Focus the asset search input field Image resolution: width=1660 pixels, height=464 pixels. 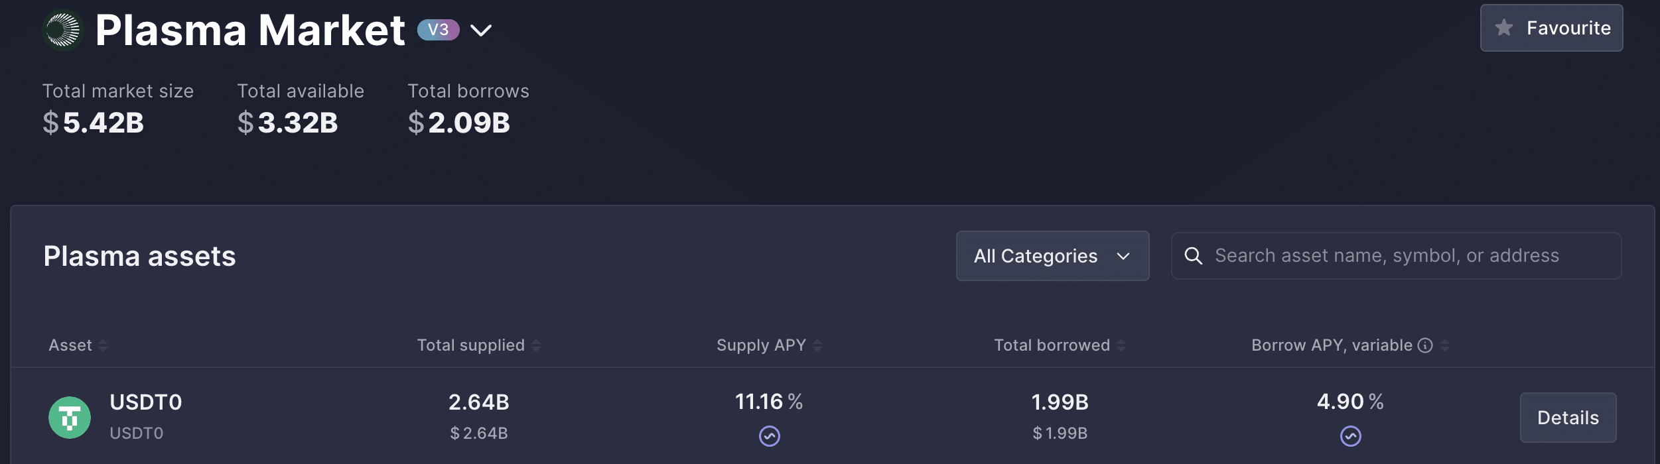1407,256
